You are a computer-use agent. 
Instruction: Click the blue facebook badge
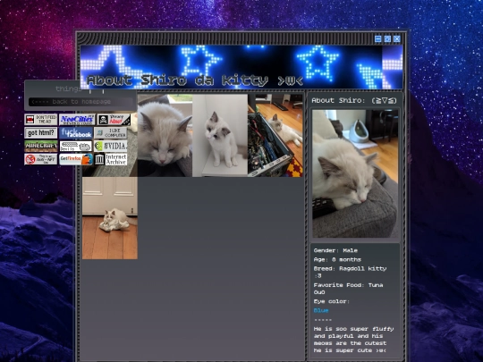coord(76,132)
